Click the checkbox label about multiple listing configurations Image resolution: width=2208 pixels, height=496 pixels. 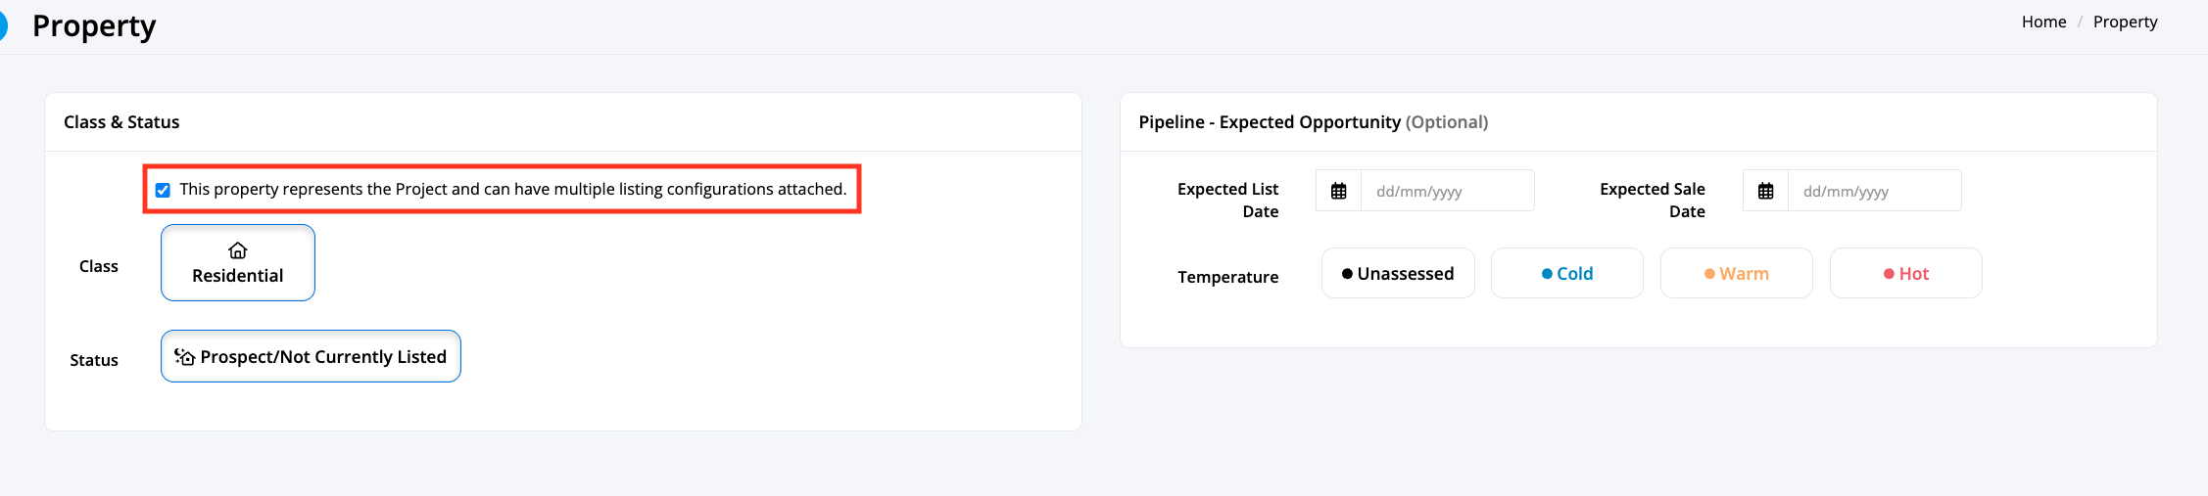[512, 189]
